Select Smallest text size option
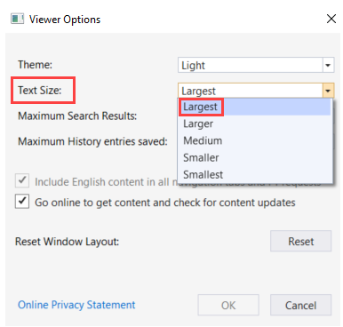Viewport: 343px width, 327px height. (255, 174)
